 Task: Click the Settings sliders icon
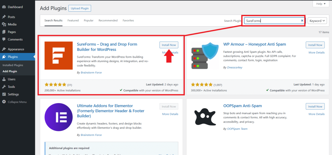(x=4, y=94)
